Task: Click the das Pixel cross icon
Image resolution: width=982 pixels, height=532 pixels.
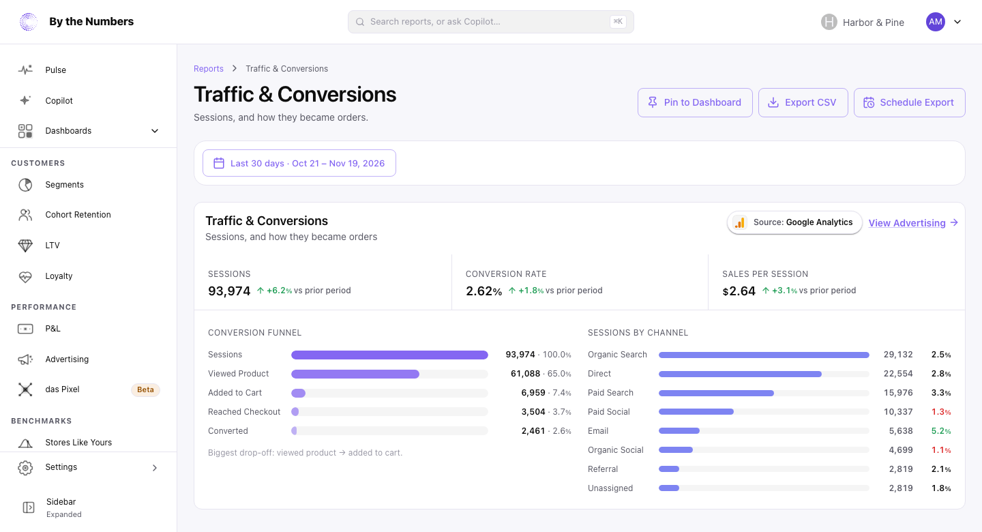Action: pyautogui.click(x=25, y=389)
